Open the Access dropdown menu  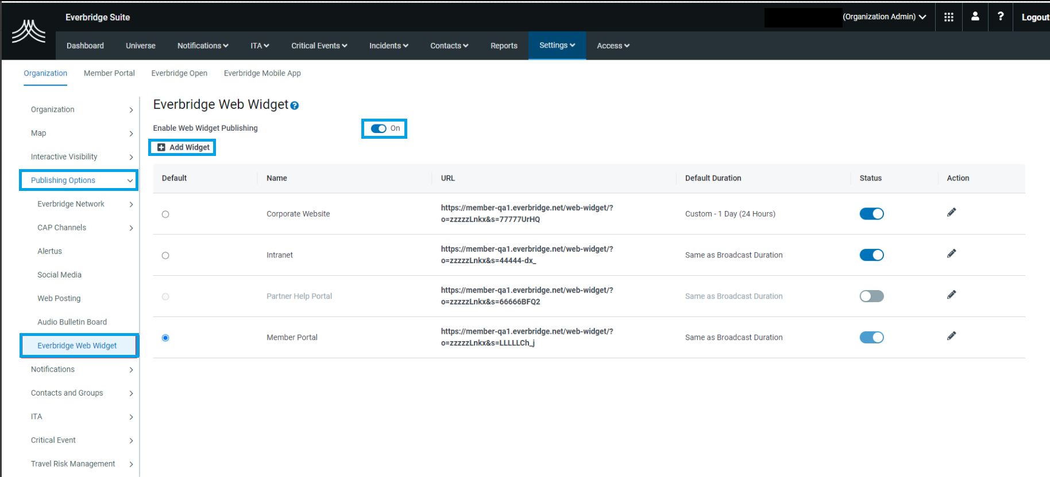[x=613, y=46]
